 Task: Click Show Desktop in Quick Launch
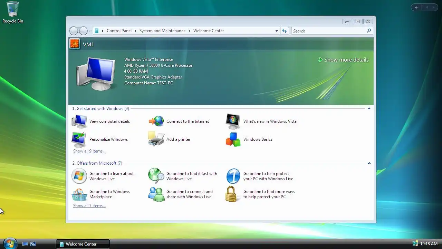pyautogui.click(x=25, y=244)
